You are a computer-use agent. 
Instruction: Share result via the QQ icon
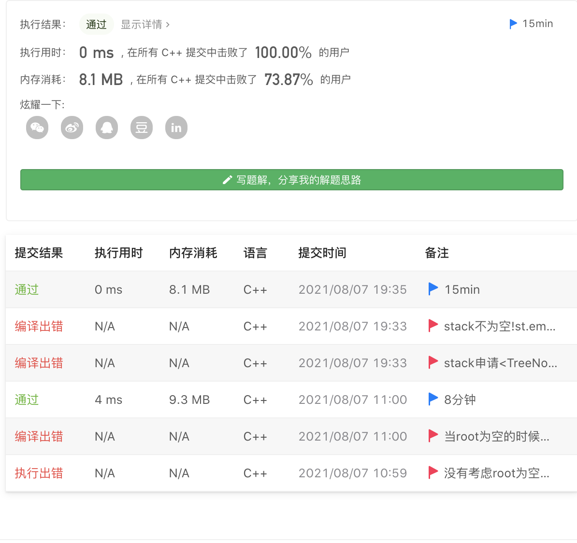coord(107,128)
